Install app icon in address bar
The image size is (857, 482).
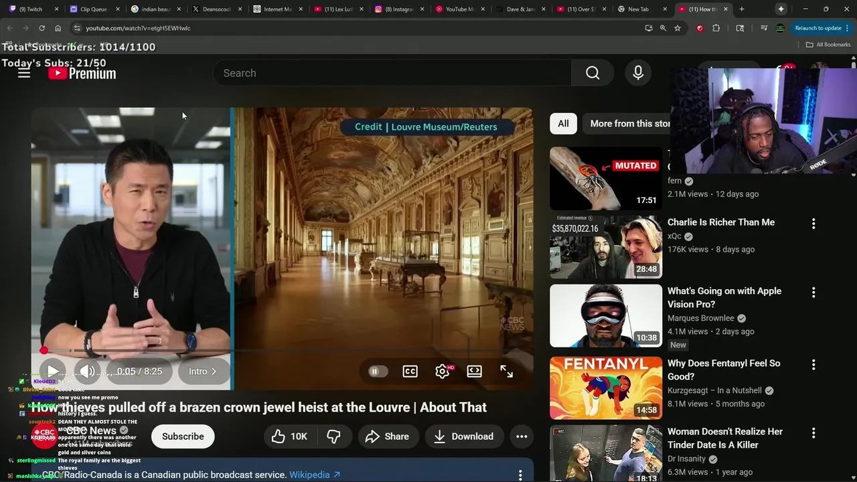pos(648,28)
